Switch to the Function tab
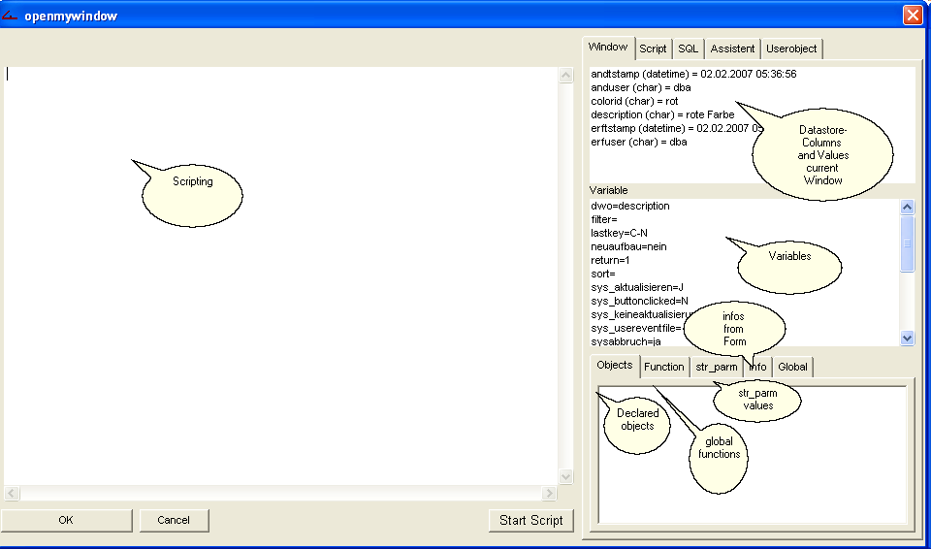931x549 pixels. point(663,367)
